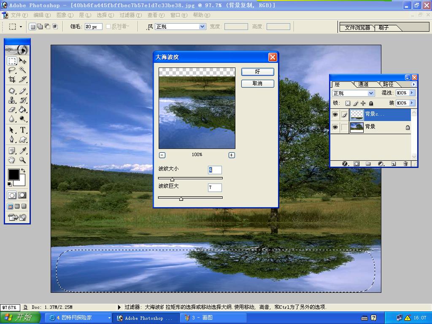The height and width of the screenshot is (324, 432).
Task: Click the zoom-in plus button under preview
Action: 232,155
